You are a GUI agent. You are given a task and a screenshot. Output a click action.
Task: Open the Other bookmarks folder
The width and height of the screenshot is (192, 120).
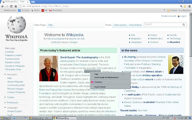(179, 10)
